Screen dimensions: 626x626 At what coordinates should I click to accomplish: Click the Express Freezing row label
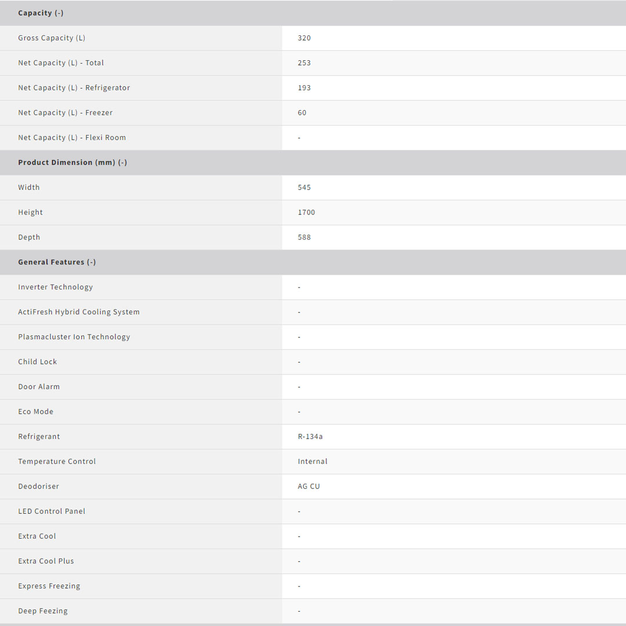[x=49, y=586]
